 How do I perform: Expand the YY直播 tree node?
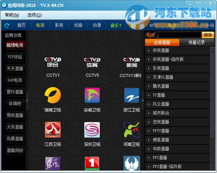click(149, 95)
